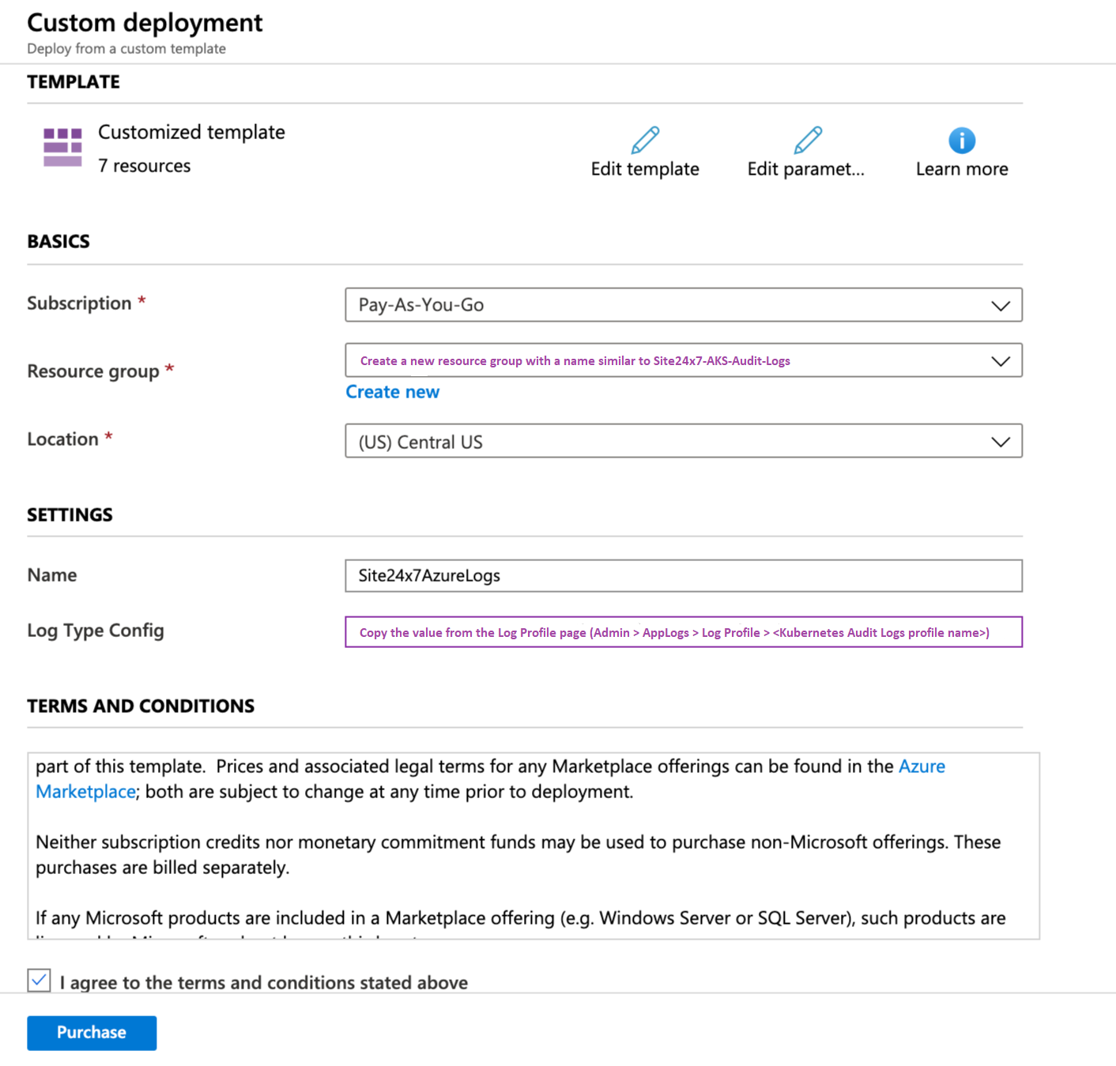Click the Create new link

[392, 392]
